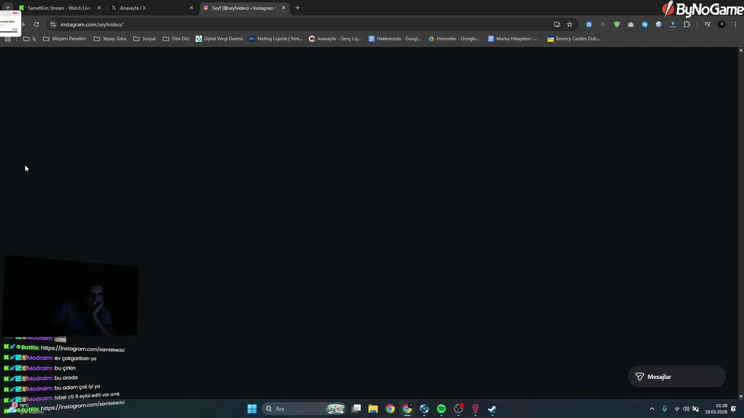This screenshot has width=744, height=418.
Task: Bookmark this page with the star icon
Action: click(570, 24)
